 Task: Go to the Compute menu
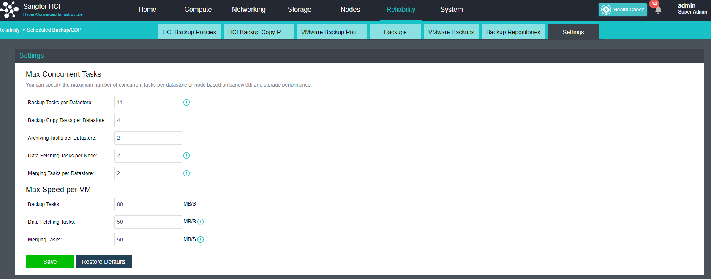tap(198, 10)
